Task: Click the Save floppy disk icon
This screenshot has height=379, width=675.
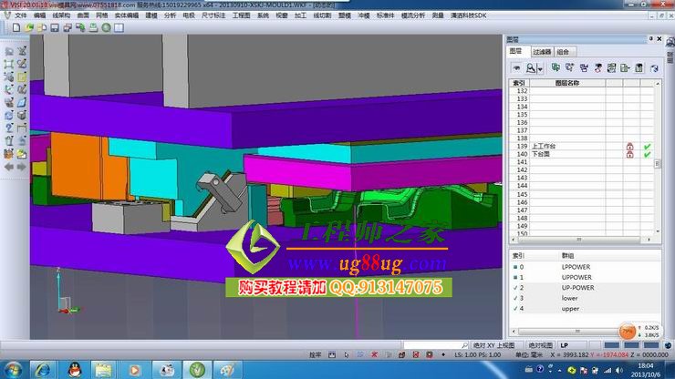Action: (x=54, y=28)
